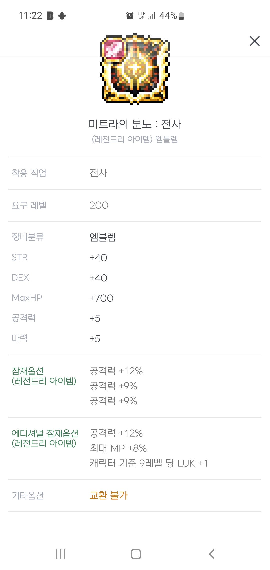Image resolution: width=270 pixels, height=570 pixels.
Task: Tap the item title 미트라의 분노 : 전사
Action: 135,124
